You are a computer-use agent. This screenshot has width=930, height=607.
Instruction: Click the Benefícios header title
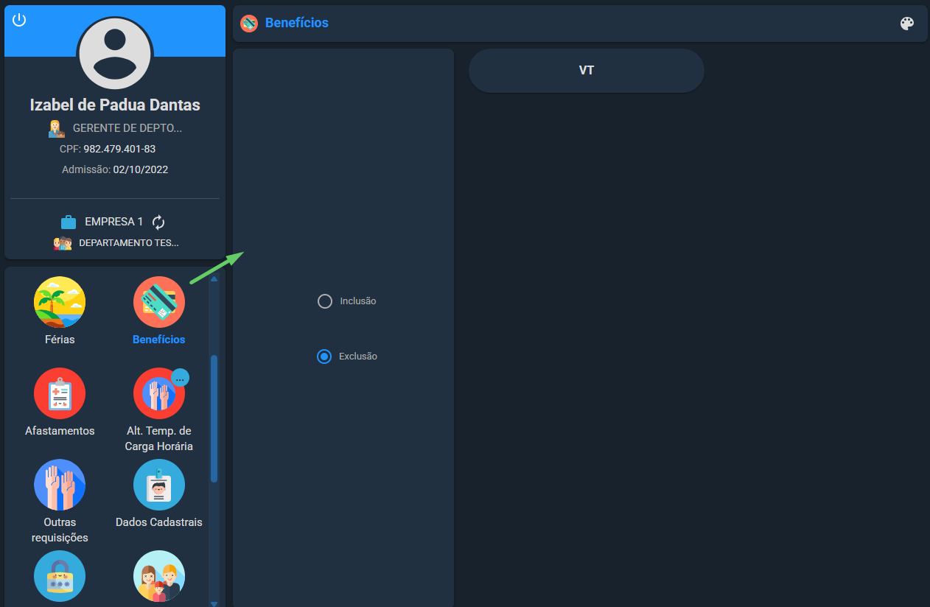click(297, 23)
